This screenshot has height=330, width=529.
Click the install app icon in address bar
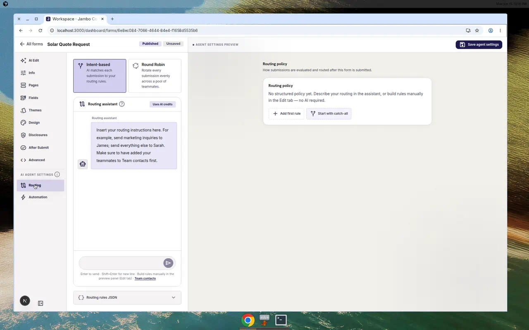[468, 31]
